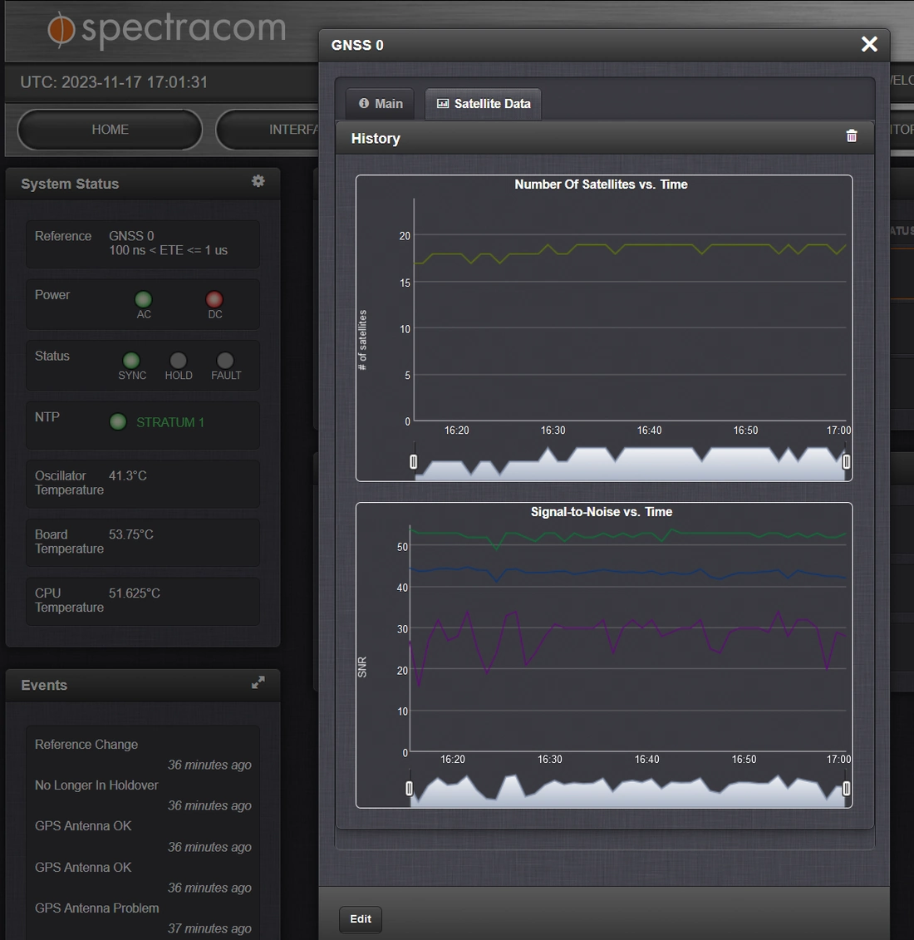914x940 pixels.
Task: Open the HOME menu
Action: click(x=110, y=130)
